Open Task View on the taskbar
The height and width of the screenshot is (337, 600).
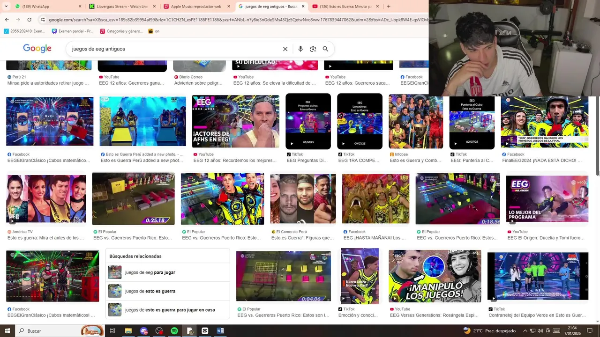[x=112, y=331]
